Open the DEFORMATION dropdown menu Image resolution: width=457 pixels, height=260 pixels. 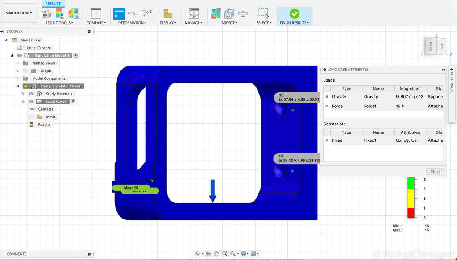point(132,23)
